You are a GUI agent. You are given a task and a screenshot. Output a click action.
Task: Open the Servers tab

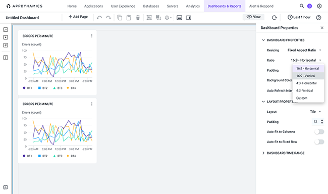(x=173, y=6)
